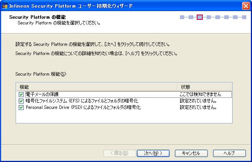Screen dimensions: 252x162
Task: Close the Infineon Security Platform wizard window
Action: coord(246,6)
